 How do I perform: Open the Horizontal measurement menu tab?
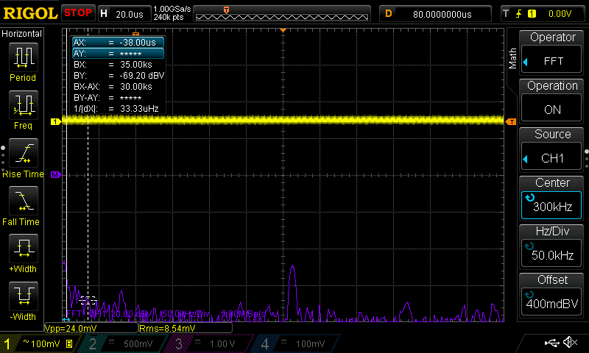[22, 34]
